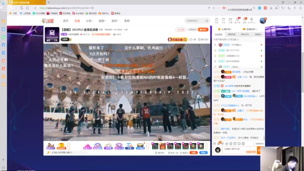Open the trophy activity icon below video
Viewport: 304px width, 171px height.
(61, 146)
